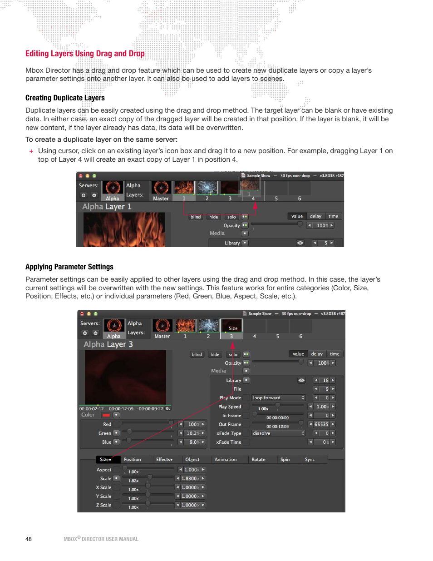Toggle Library indicator button in Layer 3 panel
Screen dimensions: 433x561
(246, 380)
